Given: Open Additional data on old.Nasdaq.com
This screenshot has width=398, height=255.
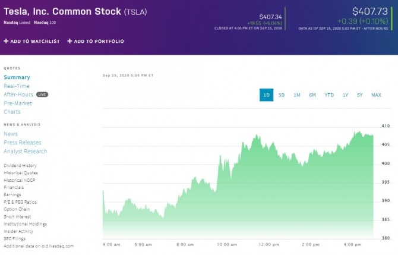Looking at the screenshot, I should tap(39, 245).
